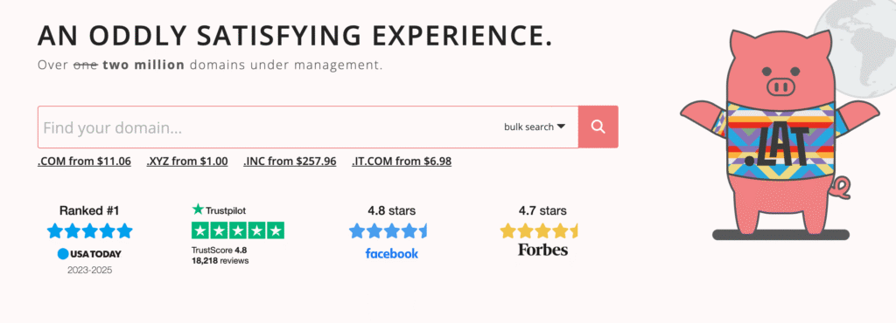Open the bulk search dropdown
This screenshot has height=323, width=896.
[535, 127]
